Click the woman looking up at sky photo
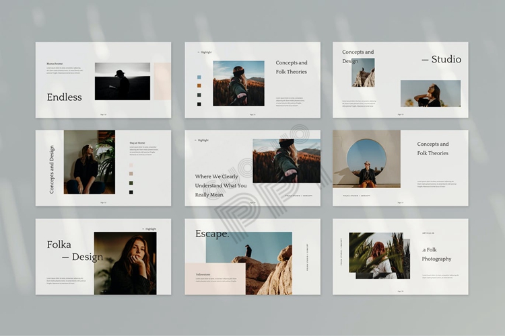 [x=431, y=93]
